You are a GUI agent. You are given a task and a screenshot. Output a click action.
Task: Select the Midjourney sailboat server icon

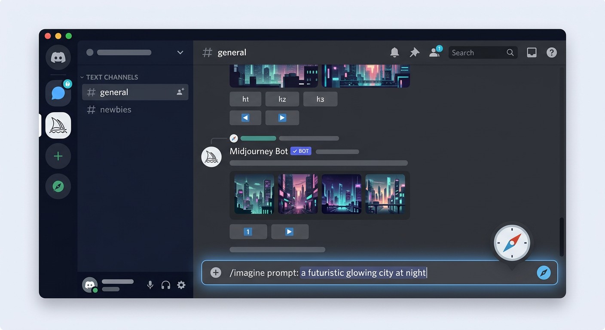coord(58,125)
